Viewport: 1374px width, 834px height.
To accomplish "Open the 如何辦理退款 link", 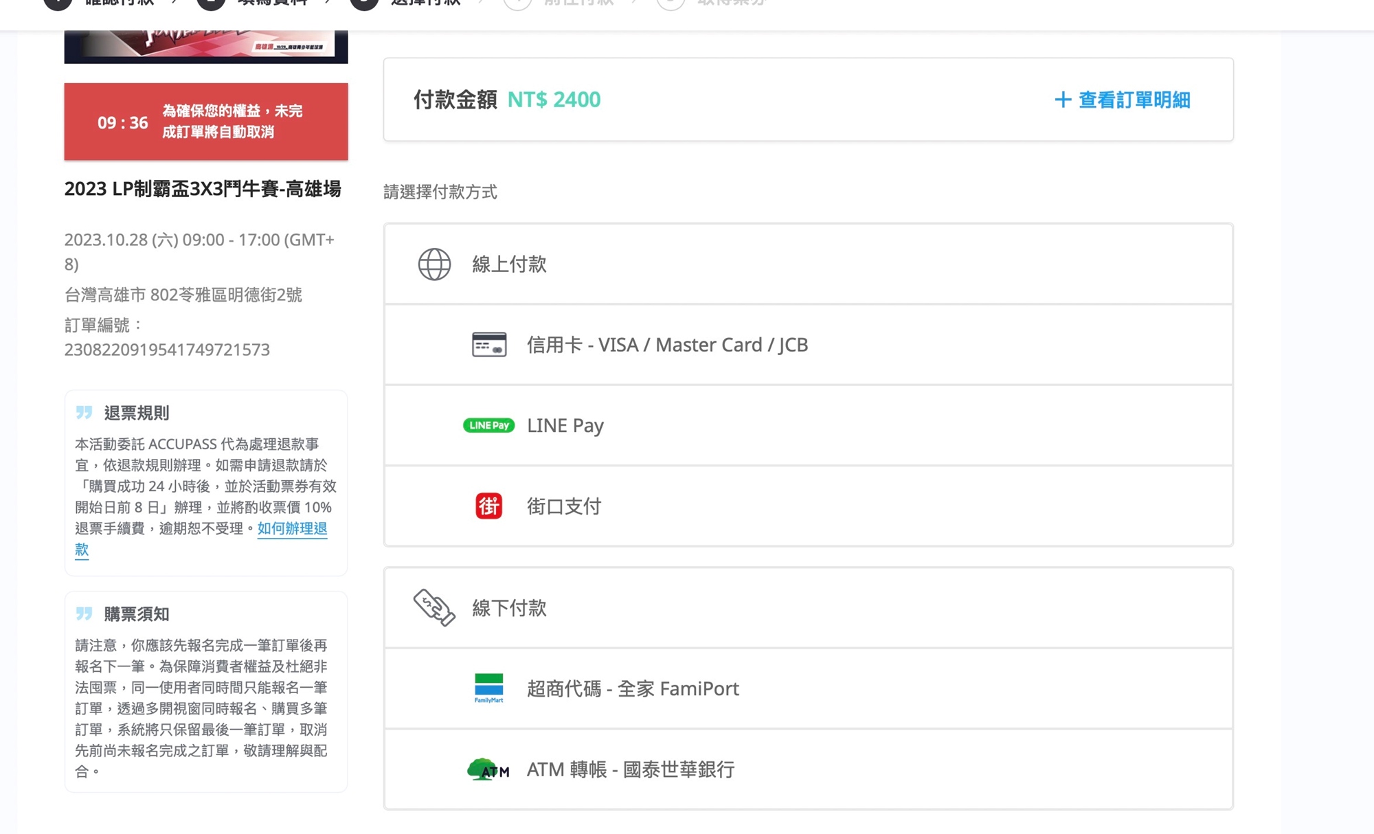I will [291, 529].
